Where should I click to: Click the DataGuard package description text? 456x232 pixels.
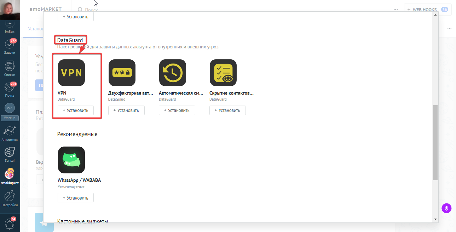138,47
